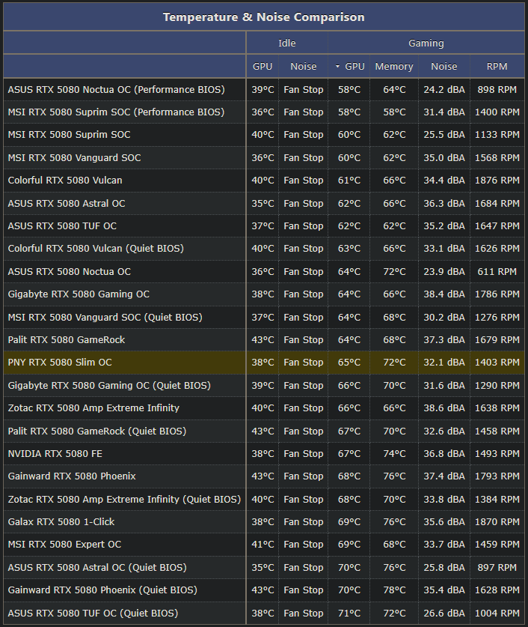Select ASUS RTX 5080 TUF OC (Quiet BIOS)
The width and height of the screenshot is (528, 627).
pyautogui.click(x=93, y=614)
